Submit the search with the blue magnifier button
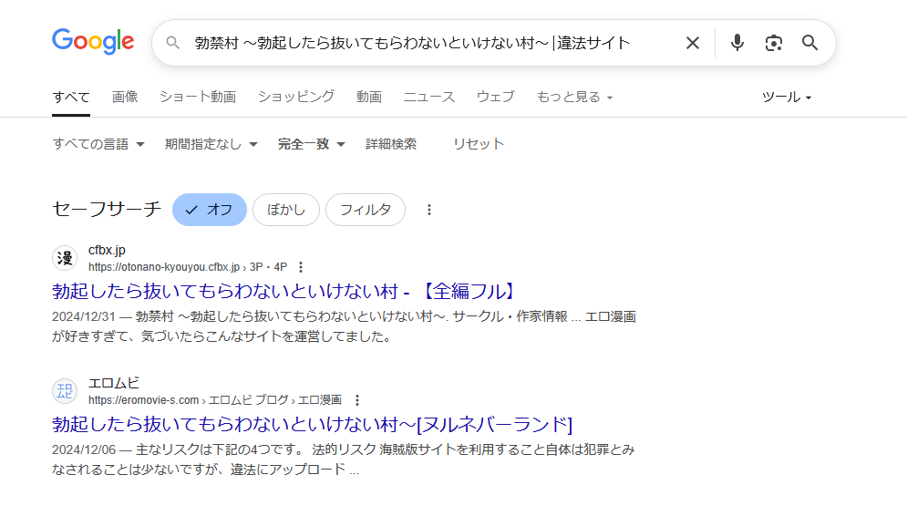This screenshot has height=506, width=907. pos(809,43)
